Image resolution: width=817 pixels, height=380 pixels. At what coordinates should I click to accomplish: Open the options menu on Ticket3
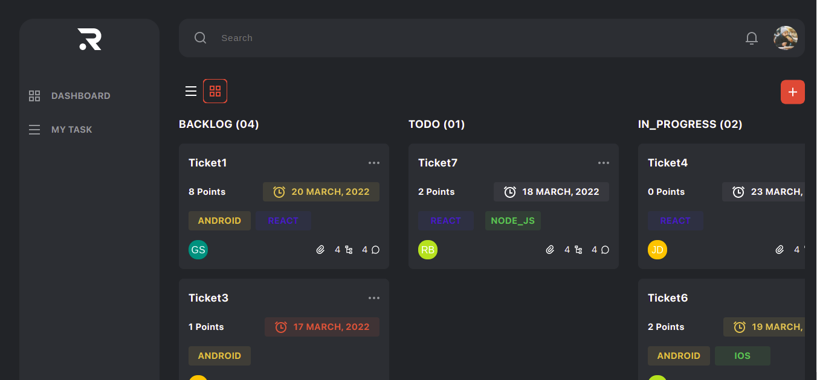point(374,297)
